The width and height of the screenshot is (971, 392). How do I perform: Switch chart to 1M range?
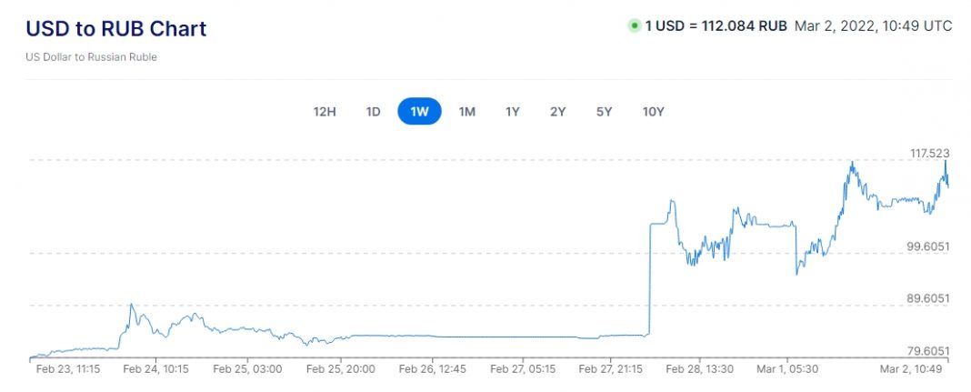(x=466, y=112)
